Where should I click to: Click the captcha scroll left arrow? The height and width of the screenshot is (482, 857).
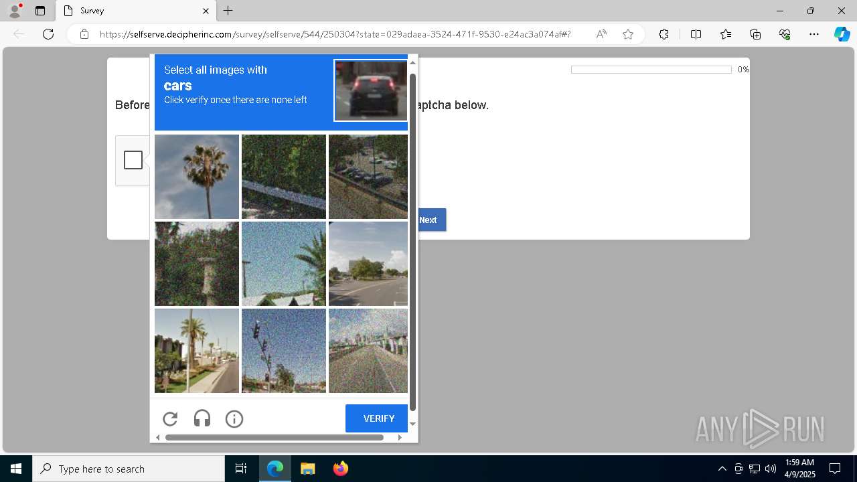158,437
